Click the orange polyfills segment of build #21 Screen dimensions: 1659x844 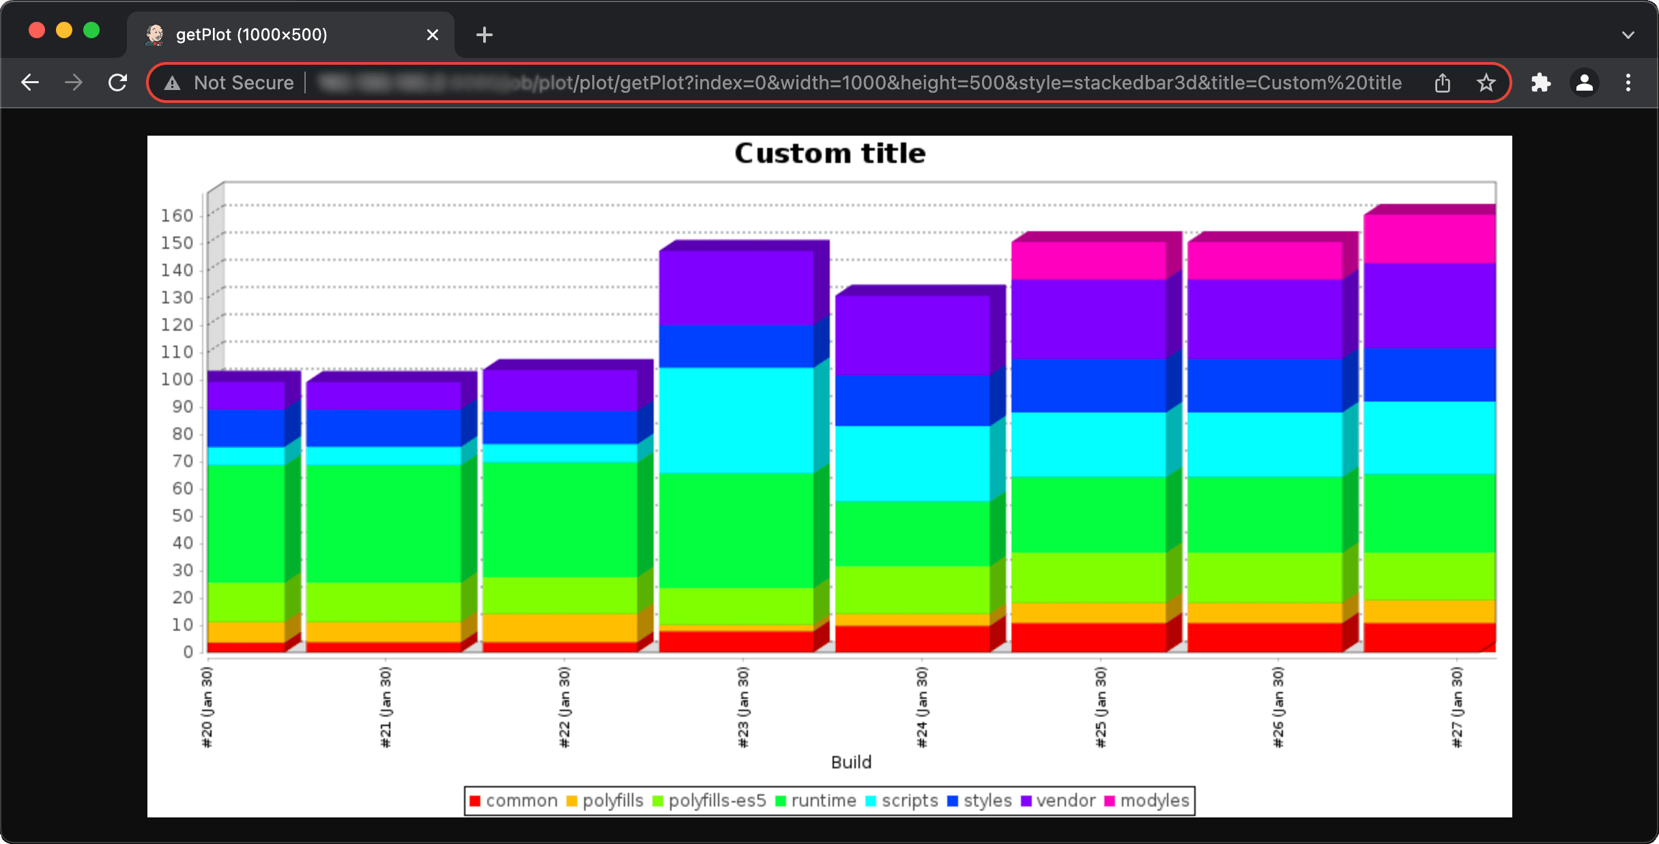pos(384,632)
